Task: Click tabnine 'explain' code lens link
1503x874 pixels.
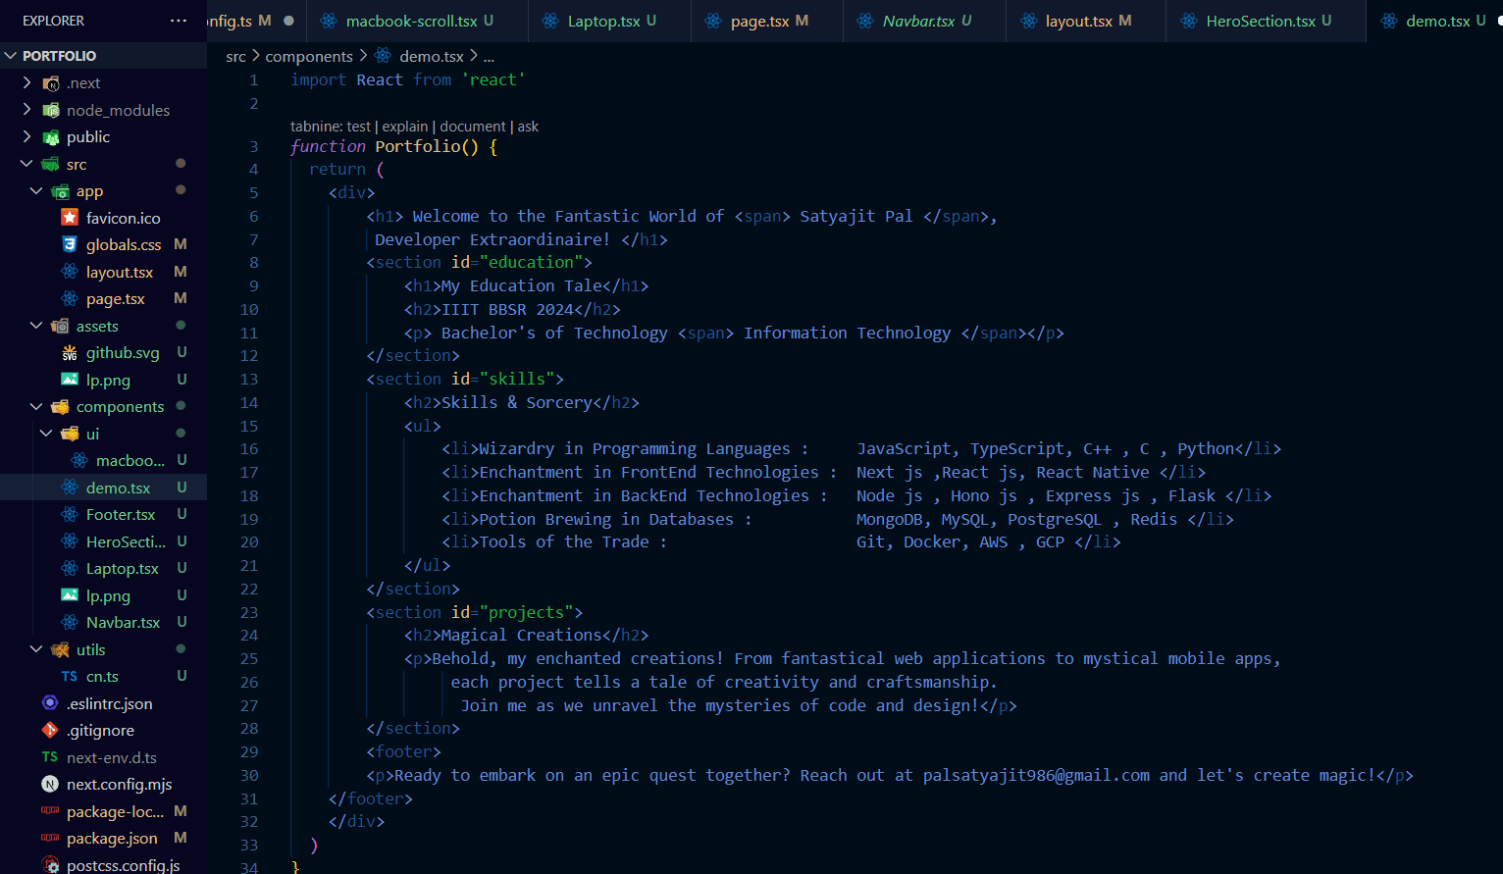Action: (x=405, y=127)
